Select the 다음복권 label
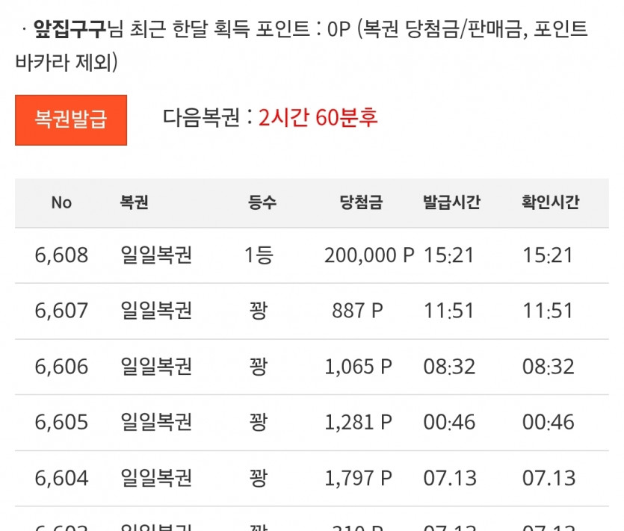The height and width of the screenshot is (531, 624). click(201, 118)
